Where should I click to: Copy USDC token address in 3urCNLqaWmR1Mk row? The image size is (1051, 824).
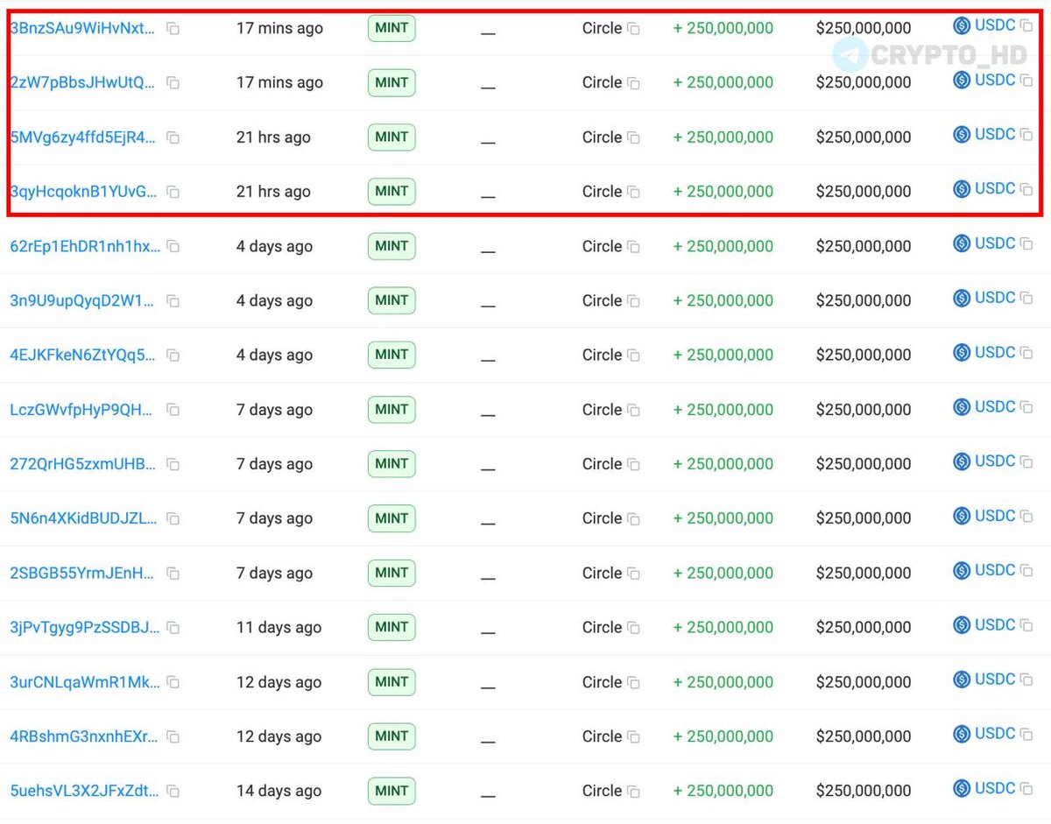pyautogui.click(x=1026, y=680)
